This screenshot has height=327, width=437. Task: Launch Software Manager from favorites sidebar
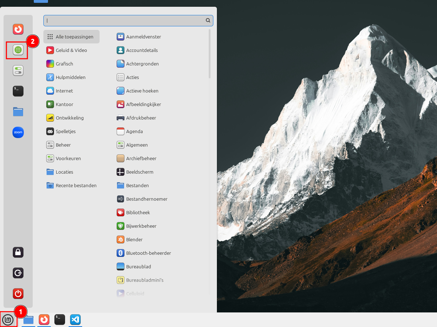point(18,50)
